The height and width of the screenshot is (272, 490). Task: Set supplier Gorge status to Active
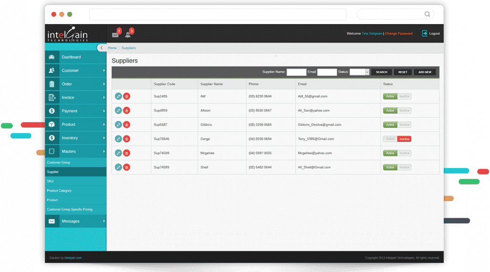(390, 139)
